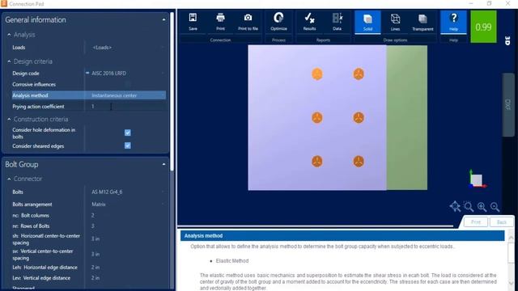The image size is (518, 291).
Task: Click the Back button above the help panel
Action: pos(502,222)
